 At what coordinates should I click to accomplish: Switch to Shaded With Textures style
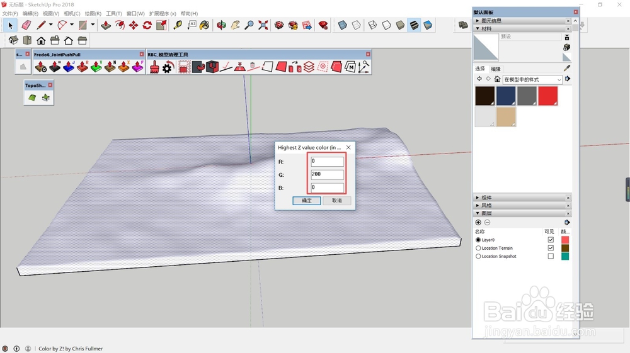pyautogui.click(x=414, y=25)
